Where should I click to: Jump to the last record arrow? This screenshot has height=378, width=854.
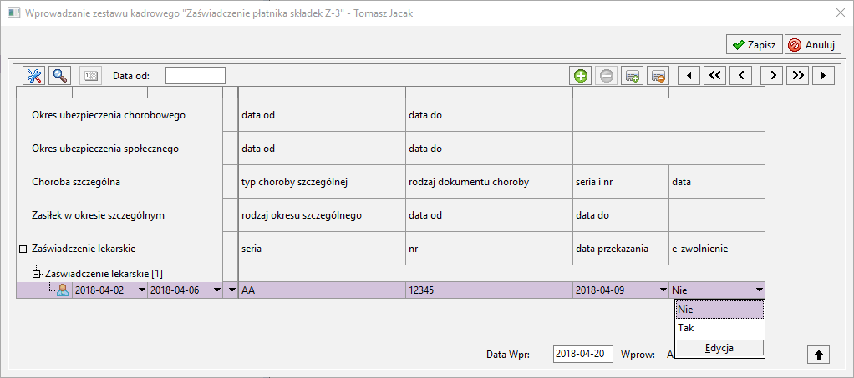coord(824,76)
